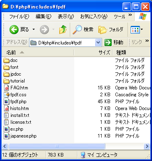Click folder icon inside address field
This screenshot has height=161, width=152.
coord(33,43)
